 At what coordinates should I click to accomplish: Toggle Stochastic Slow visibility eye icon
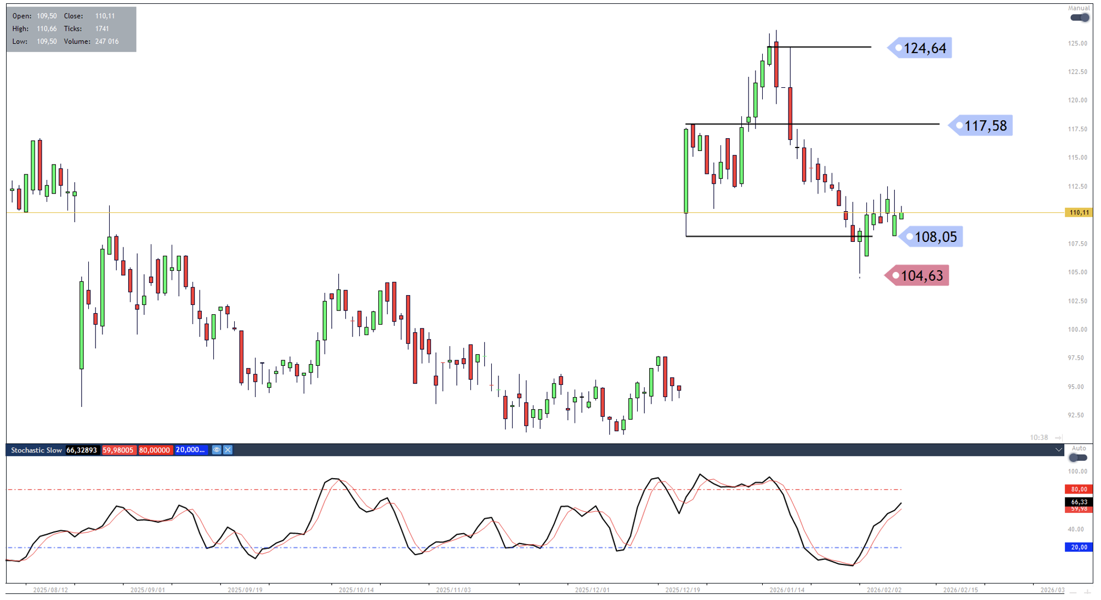[217, 450]
